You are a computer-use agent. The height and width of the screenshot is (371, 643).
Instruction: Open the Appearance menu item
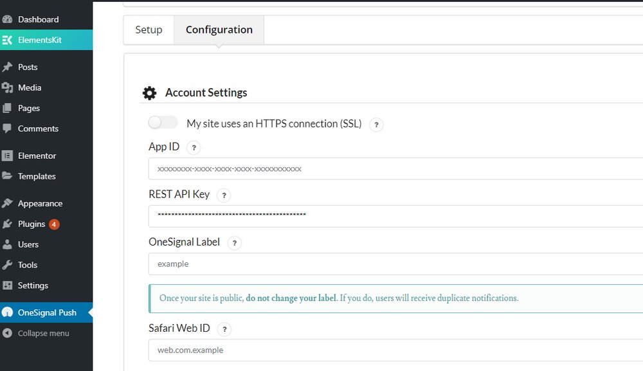[x=40, y=203]
